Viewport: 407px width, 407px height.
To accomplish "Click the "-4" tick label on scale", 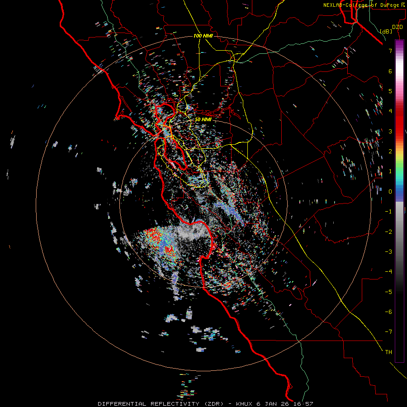I will [x=388, y=272].
